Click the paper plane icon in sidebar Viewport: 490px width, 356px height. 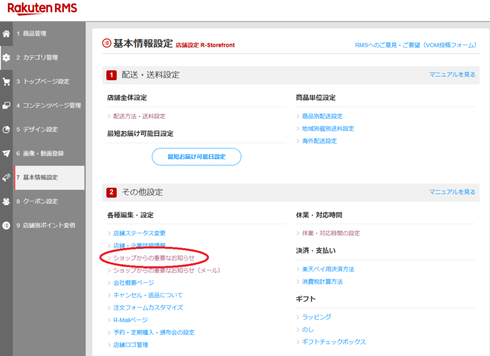pyautogui.click(x=6, y=153)
